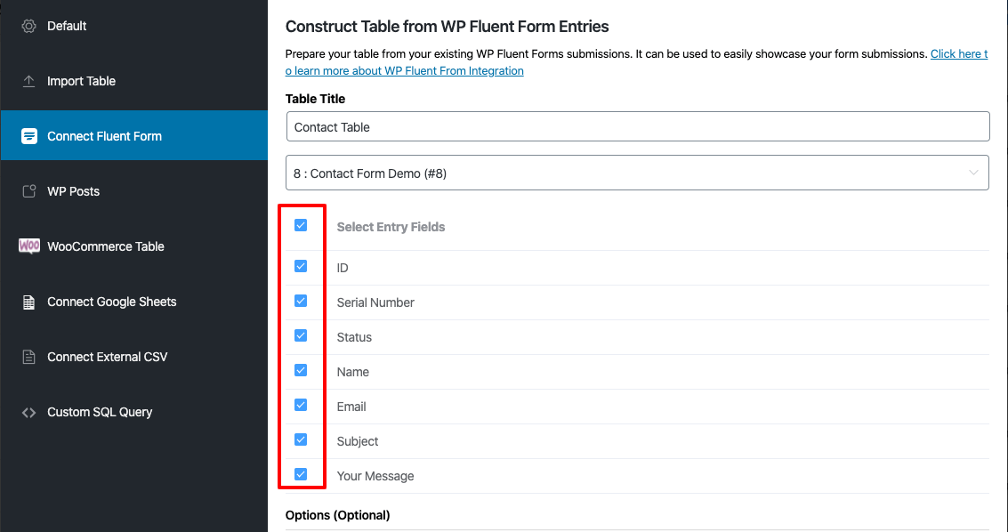The height and width of the screenshot is (532, 1008).
Task: Uncheck the select-all entry fields checkbox
Action: click(x=301, y=225)
